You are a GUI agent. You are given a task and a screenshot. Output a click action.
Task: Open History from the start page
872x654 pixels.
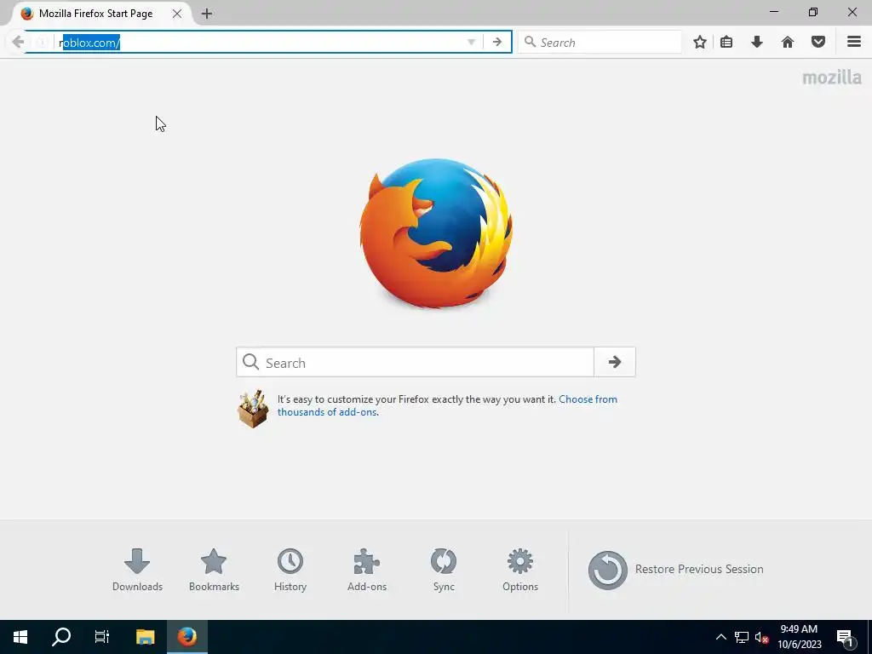[290, 570]
